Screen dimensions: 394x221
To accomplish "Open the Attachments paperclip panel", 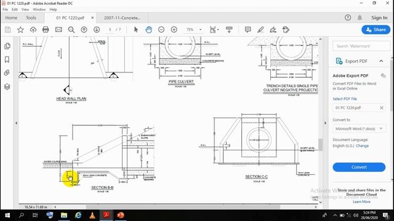I will coord(7,72).
